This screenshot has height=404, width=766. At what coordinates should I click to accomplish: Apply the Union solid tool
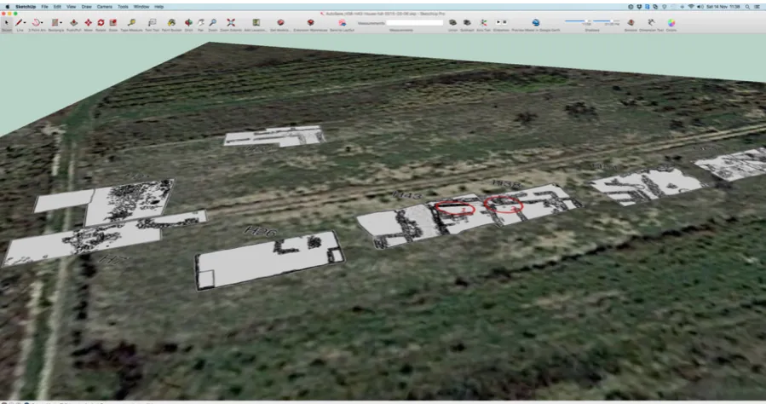pos(452,22)
